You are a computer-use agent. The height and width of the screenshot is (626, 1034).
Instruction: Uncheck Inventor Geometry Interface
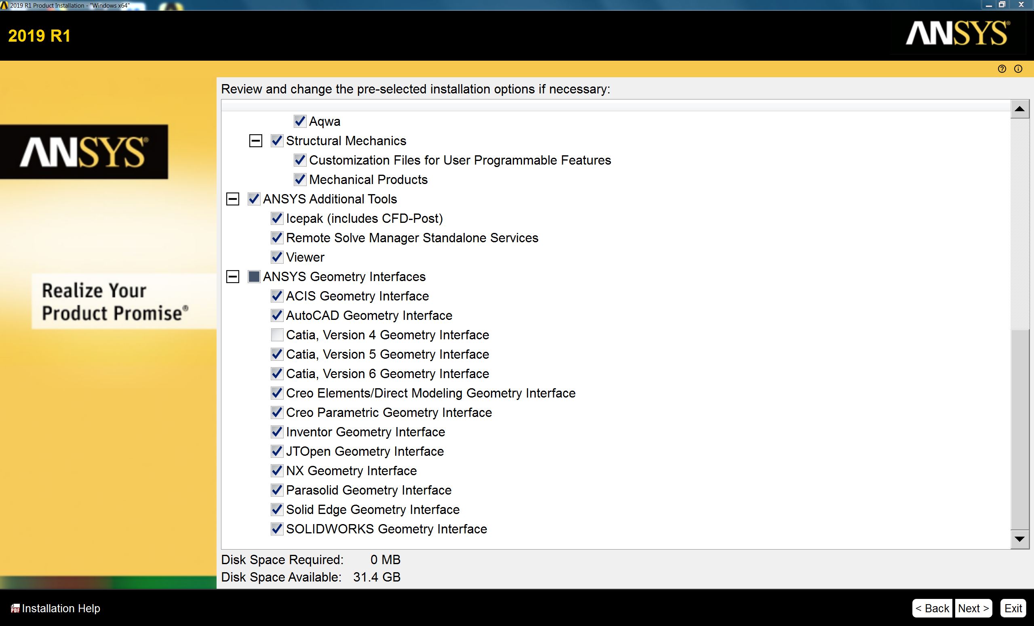pos(276,431)
